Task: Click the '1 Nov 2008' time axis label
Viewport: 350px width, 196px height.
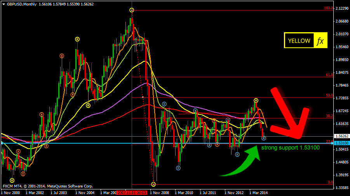Action: coord(159,193)
